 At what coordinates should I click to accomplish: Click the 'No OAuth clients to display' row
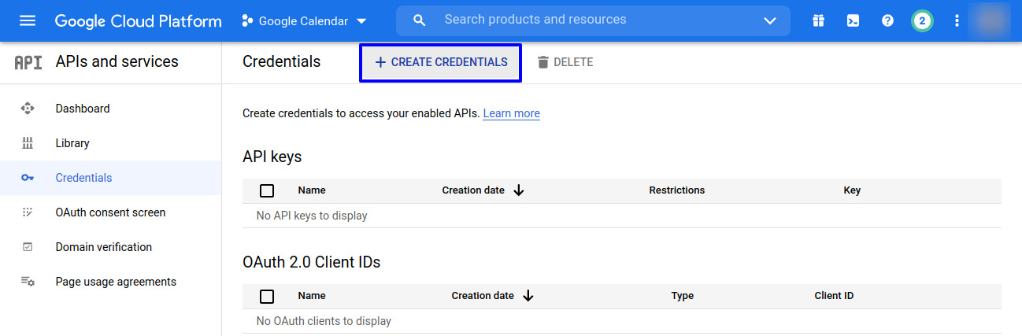[x=622, y=321]
